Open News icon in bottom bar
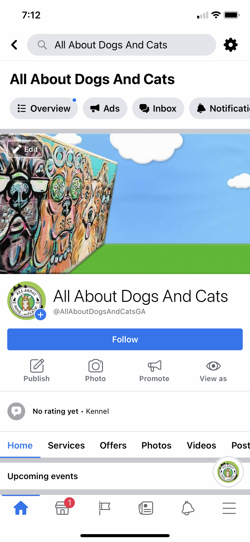Viewport: 250px width, 542px height. tap(146, 508)
